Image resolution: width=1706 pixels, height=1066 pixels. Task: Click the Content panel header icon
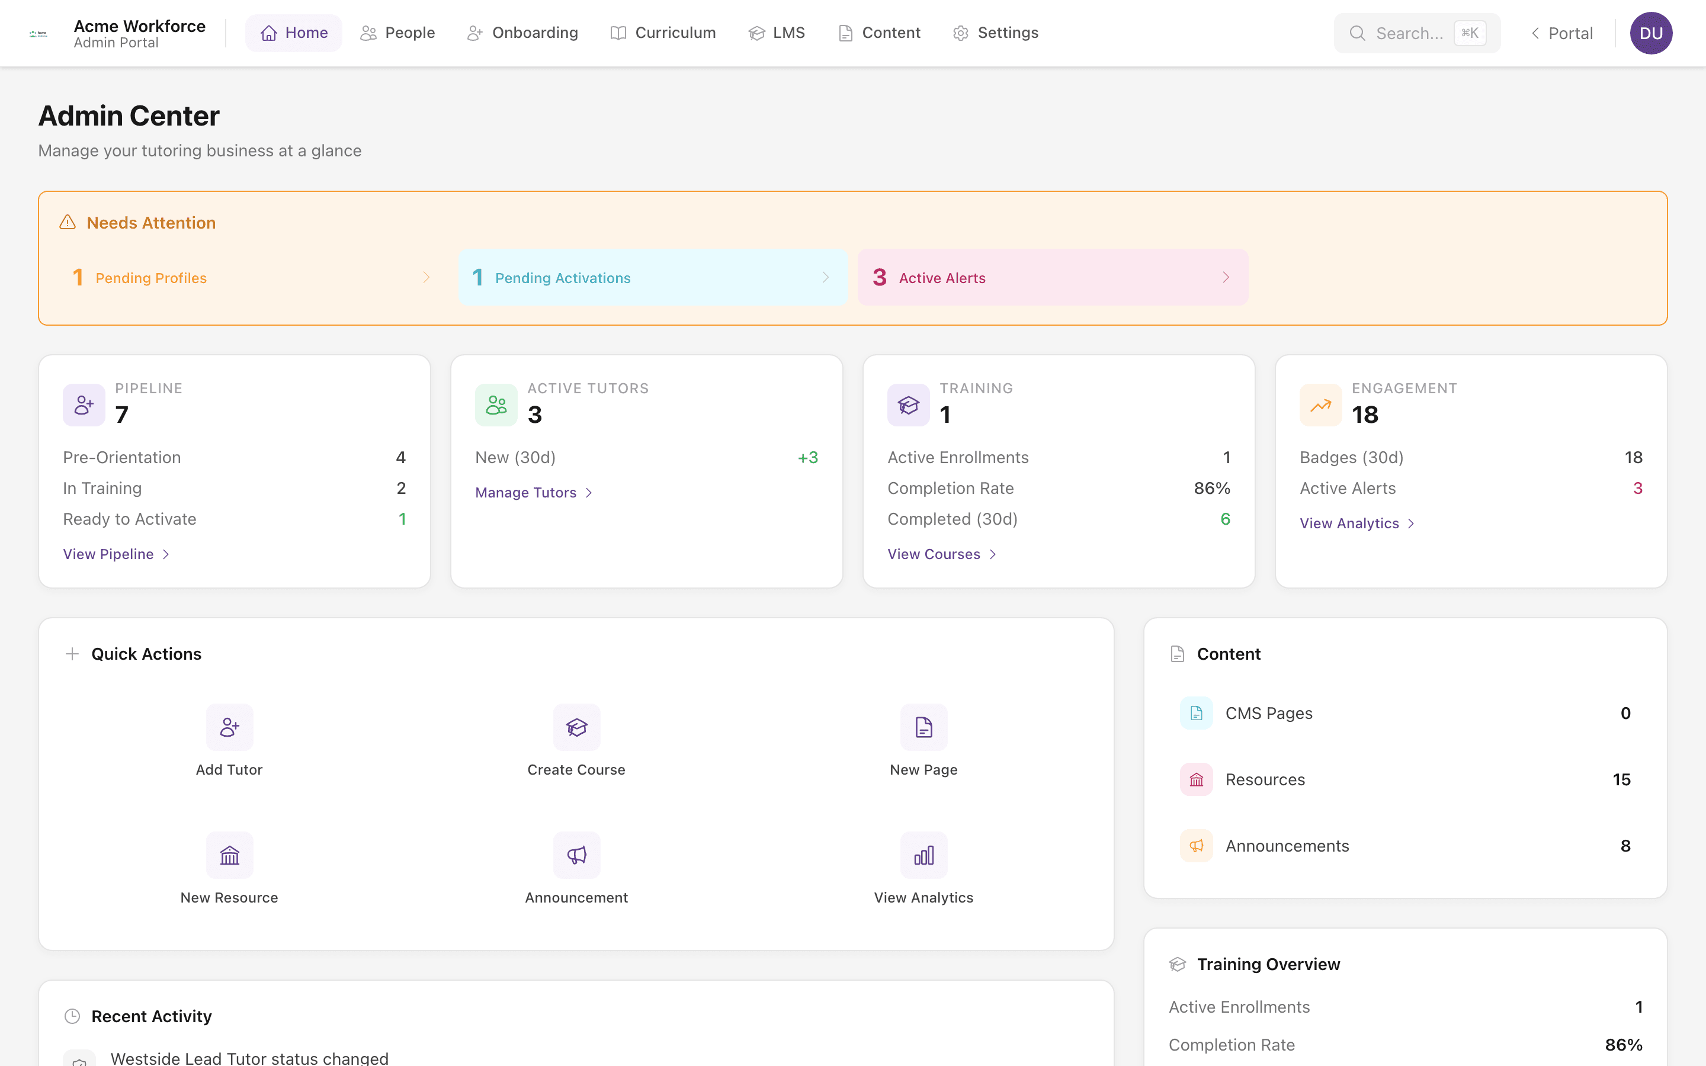pyautogui.click(x=1177, y=654)
